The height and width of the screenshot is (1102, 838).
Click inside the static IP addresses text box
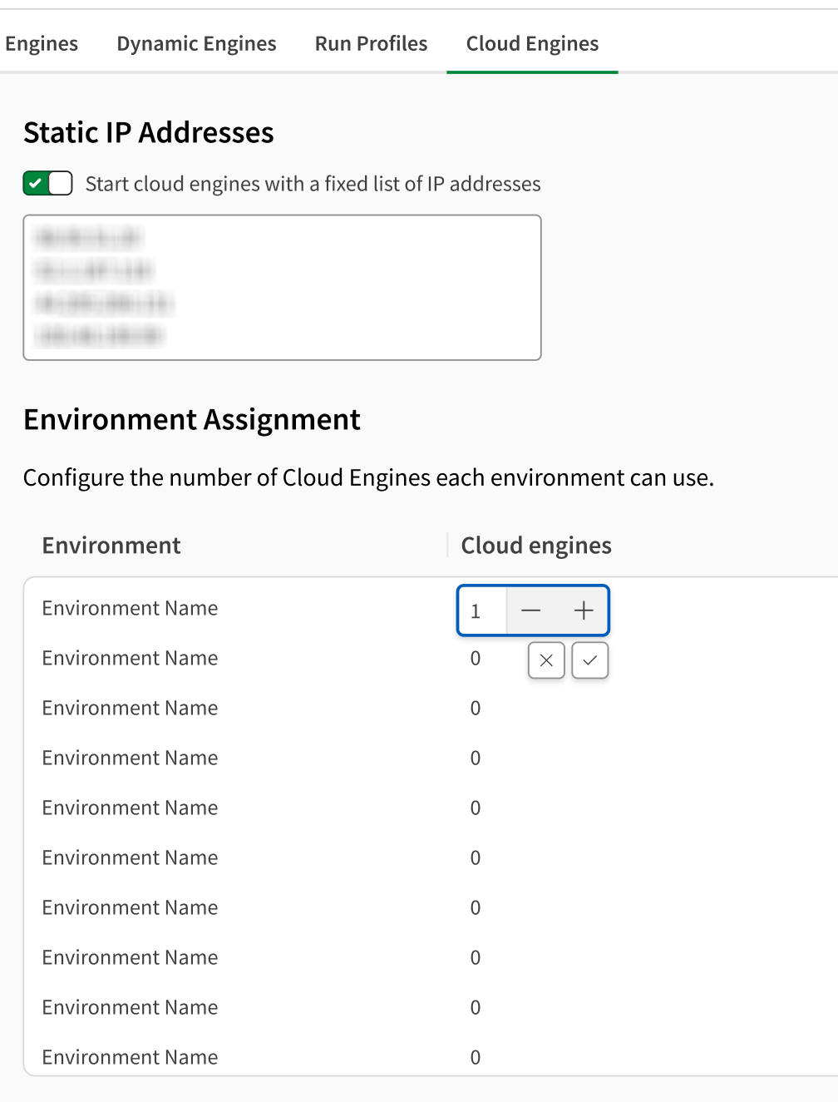click(x=282, y=287)
